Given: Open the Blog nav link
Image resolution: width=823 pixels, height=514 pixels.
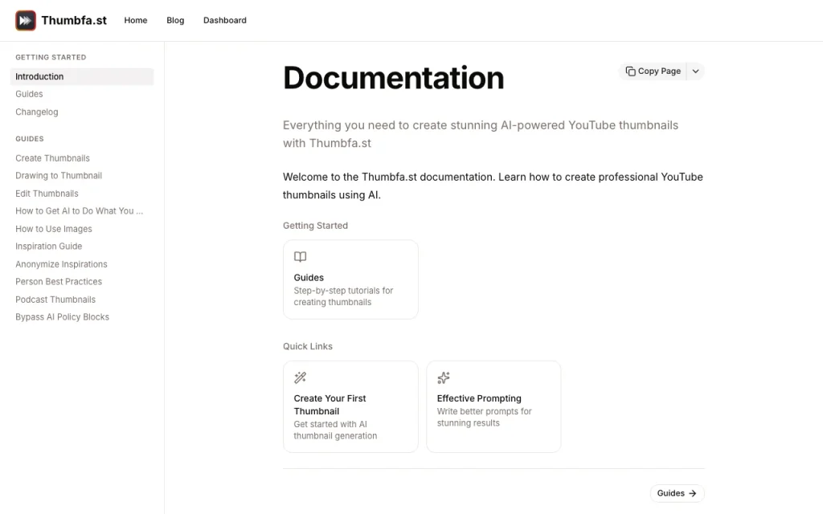Looking at the screenshot, I should (x=175, y=20).
